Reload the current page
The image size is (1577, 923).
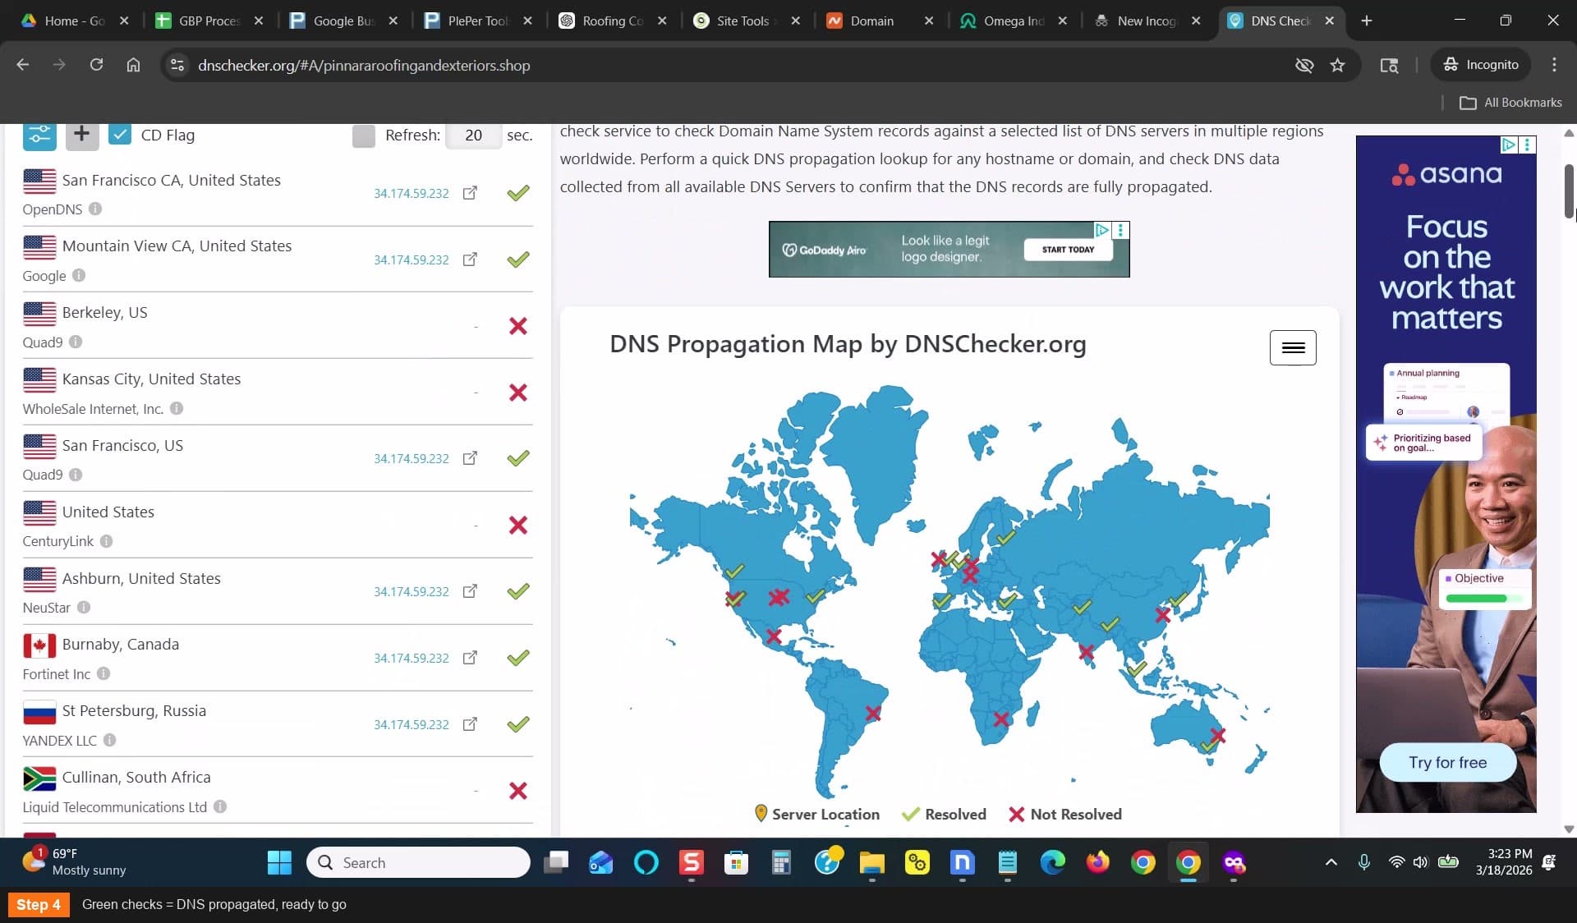(x=96, y=65)
